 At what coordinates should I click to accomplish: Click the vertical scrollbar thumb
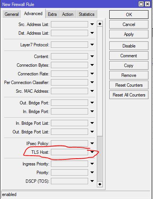(100, 159)
